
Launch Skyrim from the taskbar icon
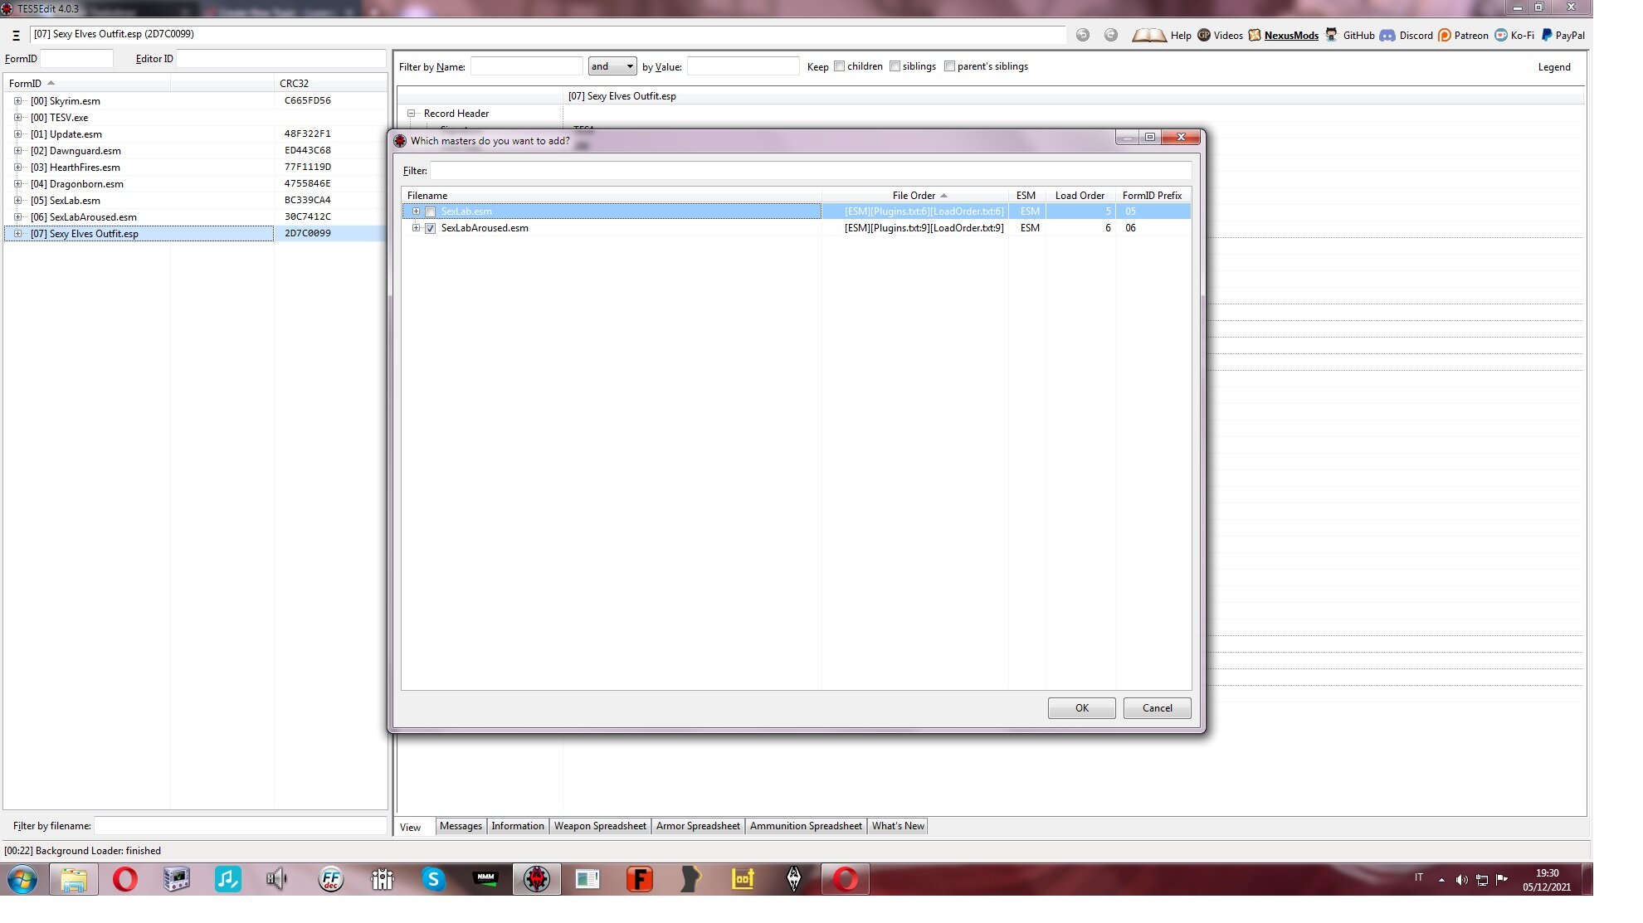[794, 879]
